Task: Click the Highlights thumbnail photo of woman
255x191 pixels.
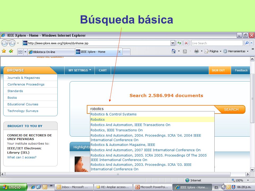Action: click(82, 164)
